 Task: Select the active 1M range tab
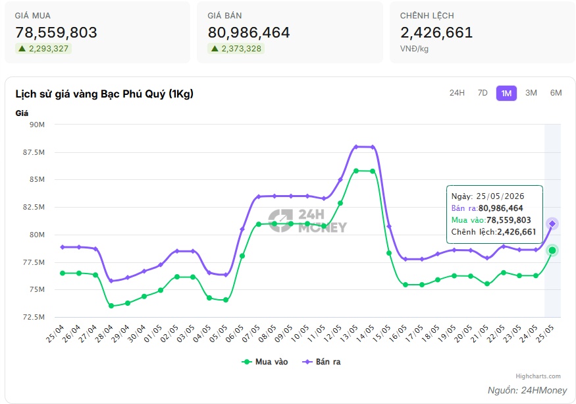coord(506,94)
